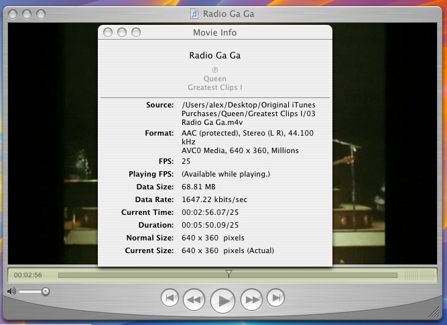Click the Playing FPS: label
Image resolution: width=447 pixels, height=325 pixels.
tap(151, 174)
